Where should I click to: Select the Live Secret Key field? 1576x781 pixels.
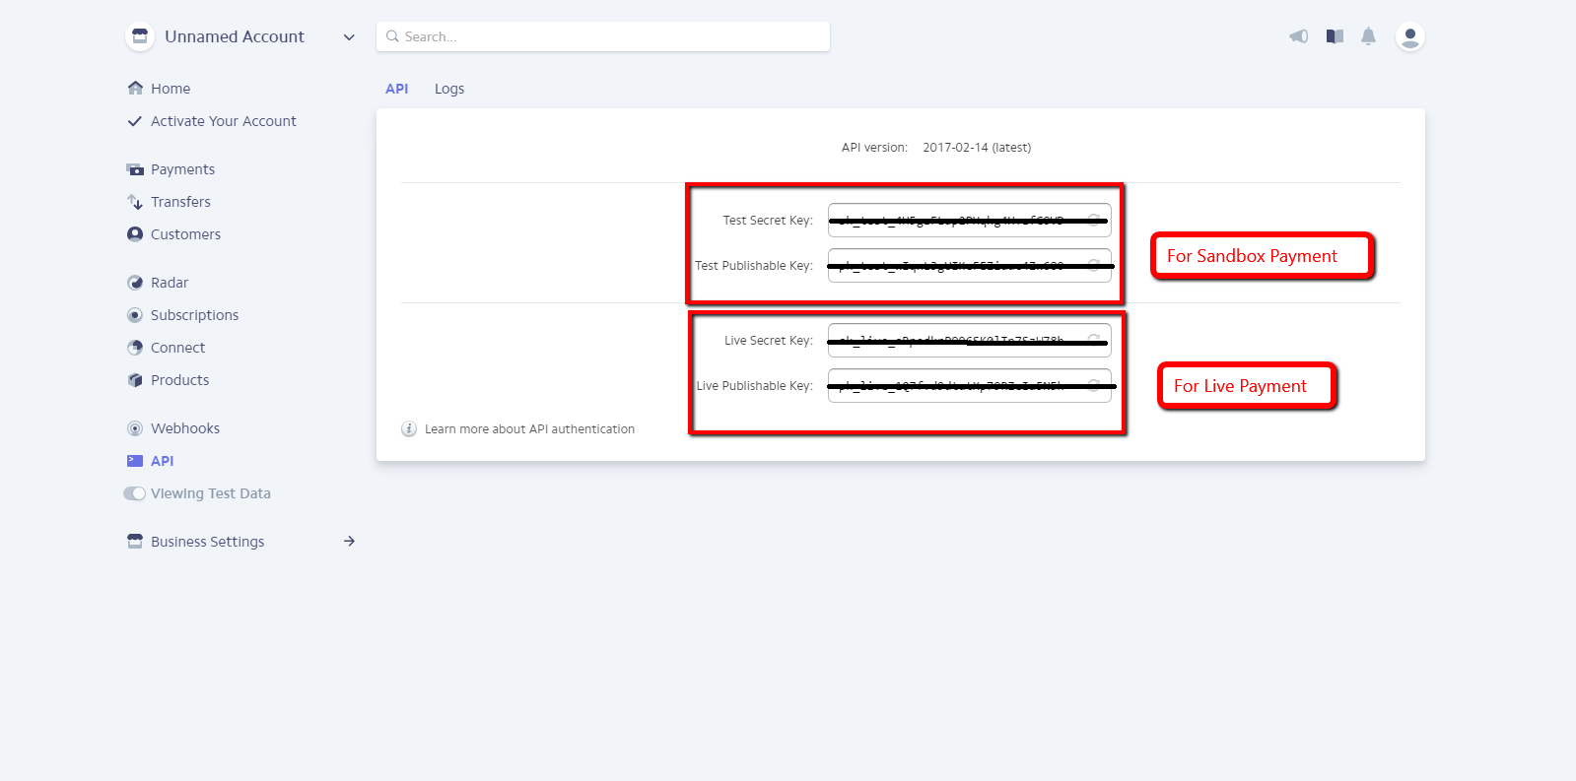point(970,340)
